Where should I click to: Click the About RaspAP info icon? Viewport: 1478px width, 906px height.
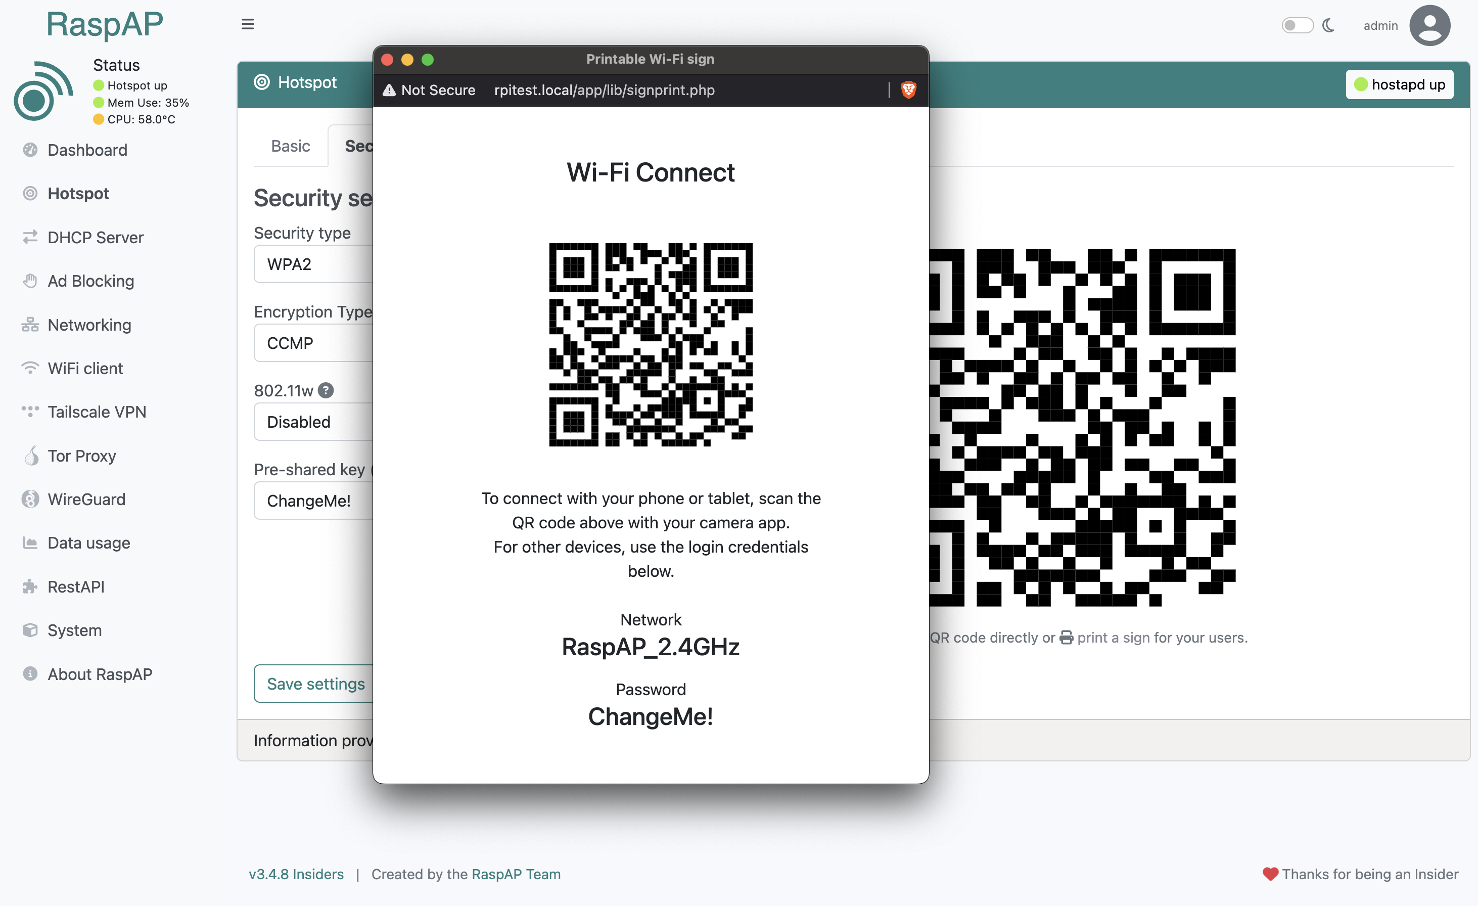click(x=30, y=674)
